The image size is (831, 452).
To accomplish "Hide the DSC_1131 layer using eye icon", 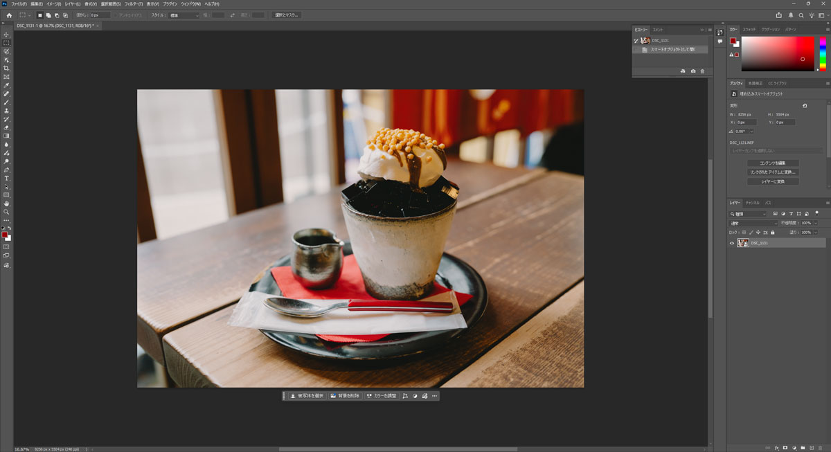I will point(732,243).
